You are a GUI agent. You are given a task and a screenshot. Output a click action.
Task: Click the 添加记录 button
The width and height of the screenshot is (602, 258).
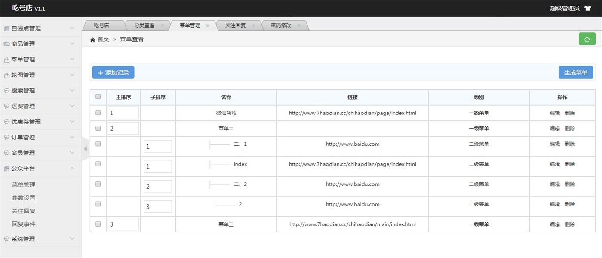click(x=113, y=73)
